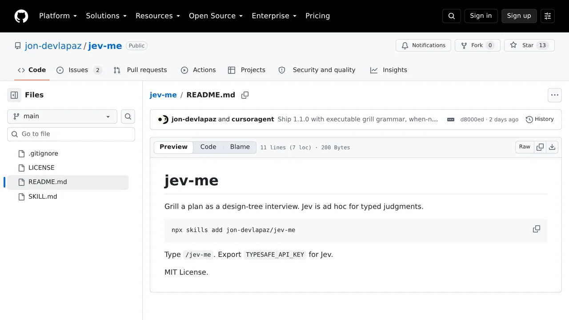
Task: Click the repository icon beside jon-devlapaz
Action: click(x=18, y=46)
